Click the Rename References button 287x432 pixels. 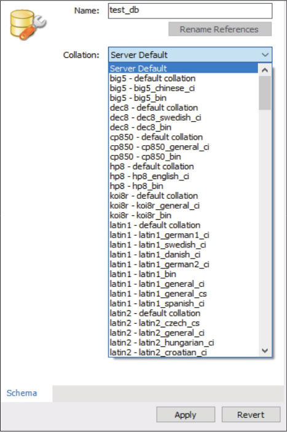click(220, 29)
